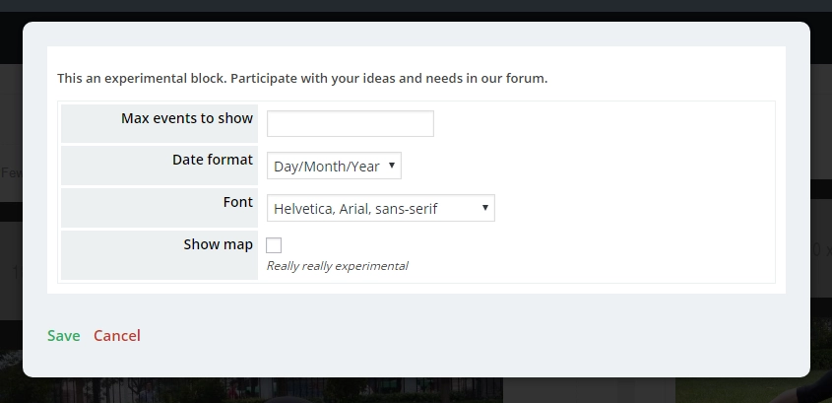Click empty dialog area right of Cancel
The width and height of the screenshot is (832, 403).
click(443, 336)
